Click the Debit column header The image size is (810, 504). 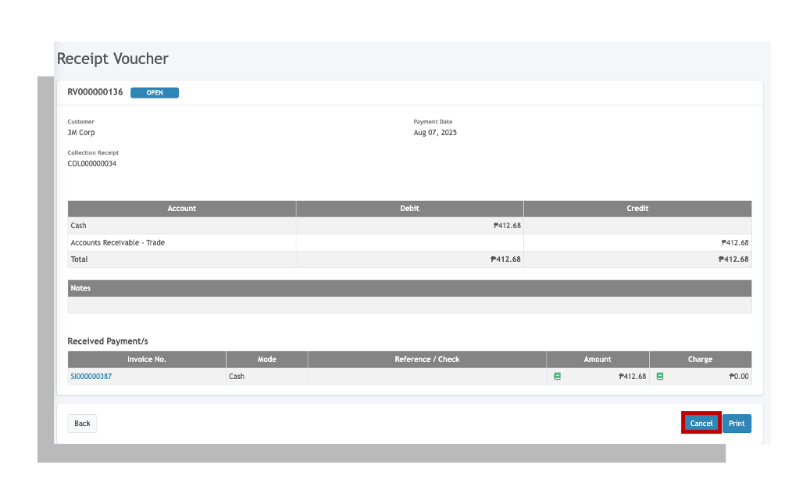tap(409, 209)
